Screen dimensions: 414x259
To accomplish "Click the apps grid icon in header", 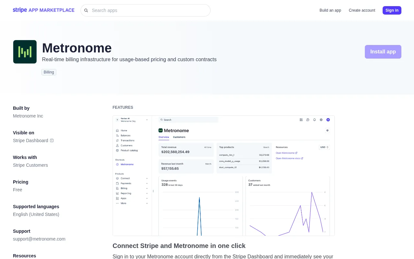I will pos(301,120).
